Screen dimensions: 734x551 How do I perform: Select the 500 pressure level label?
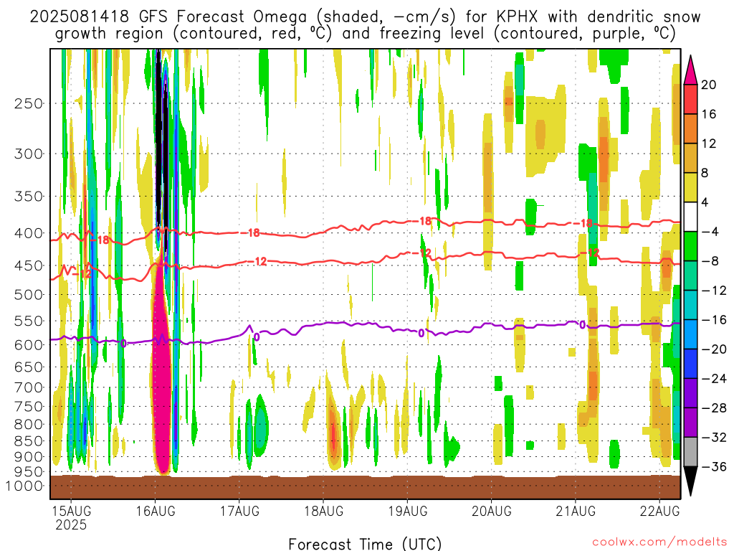pyautogui.click(x=29, y=295)
